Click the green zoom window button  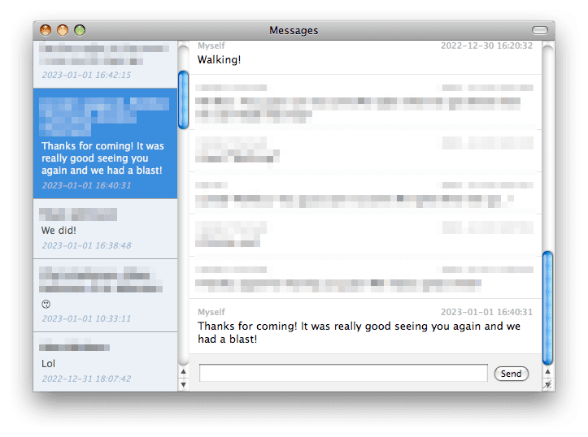tap(80, 30)
